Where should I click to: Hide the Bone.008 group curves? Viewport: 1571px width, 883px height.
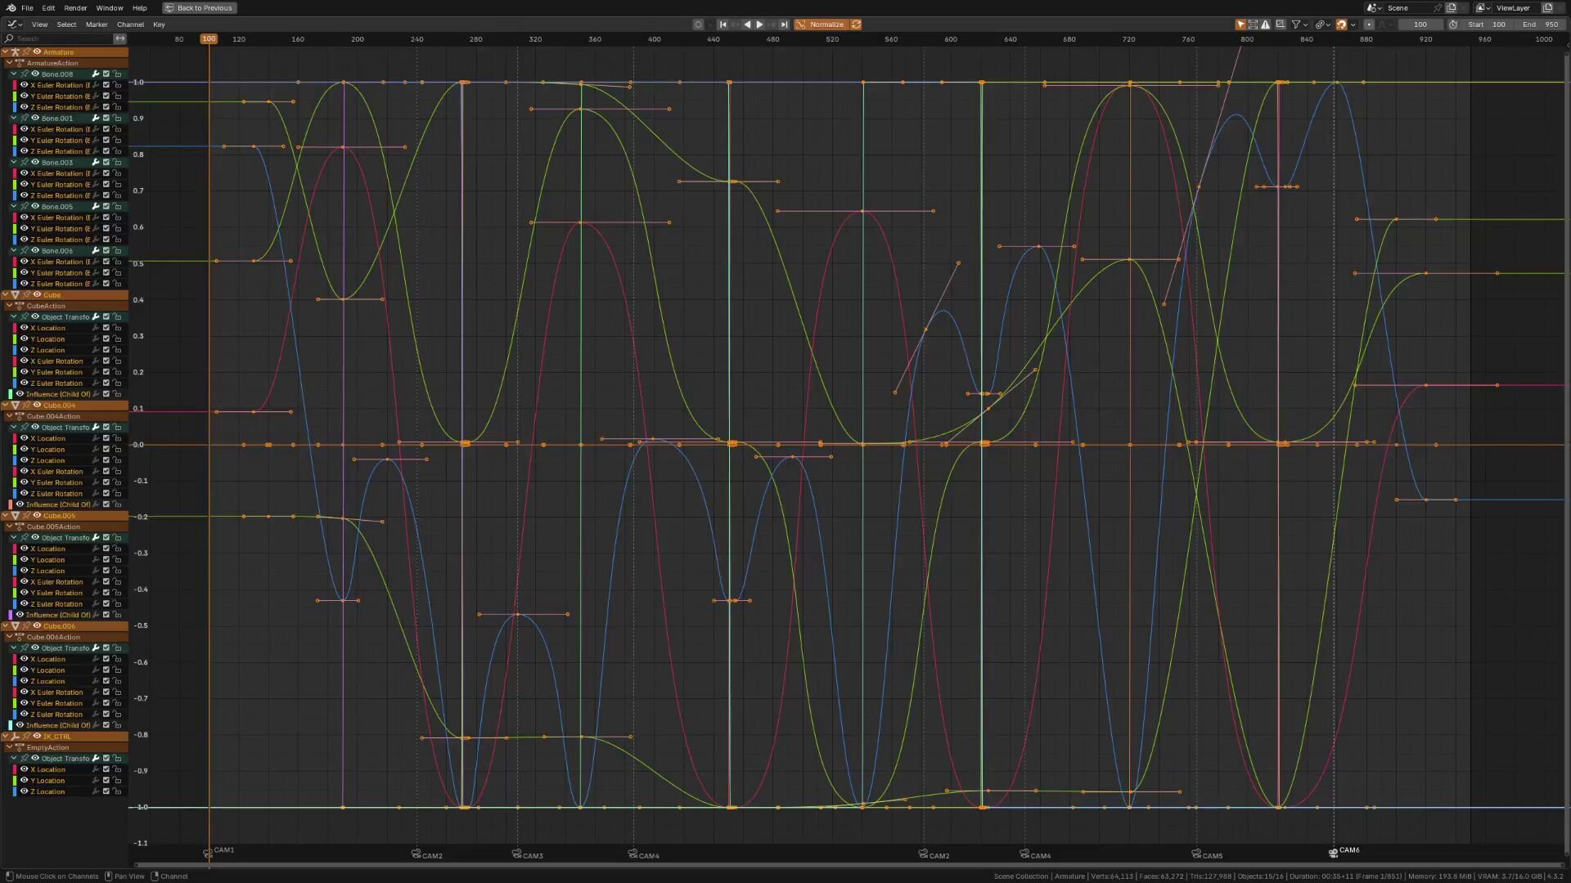pyautogui.click(x=34, y=74)
